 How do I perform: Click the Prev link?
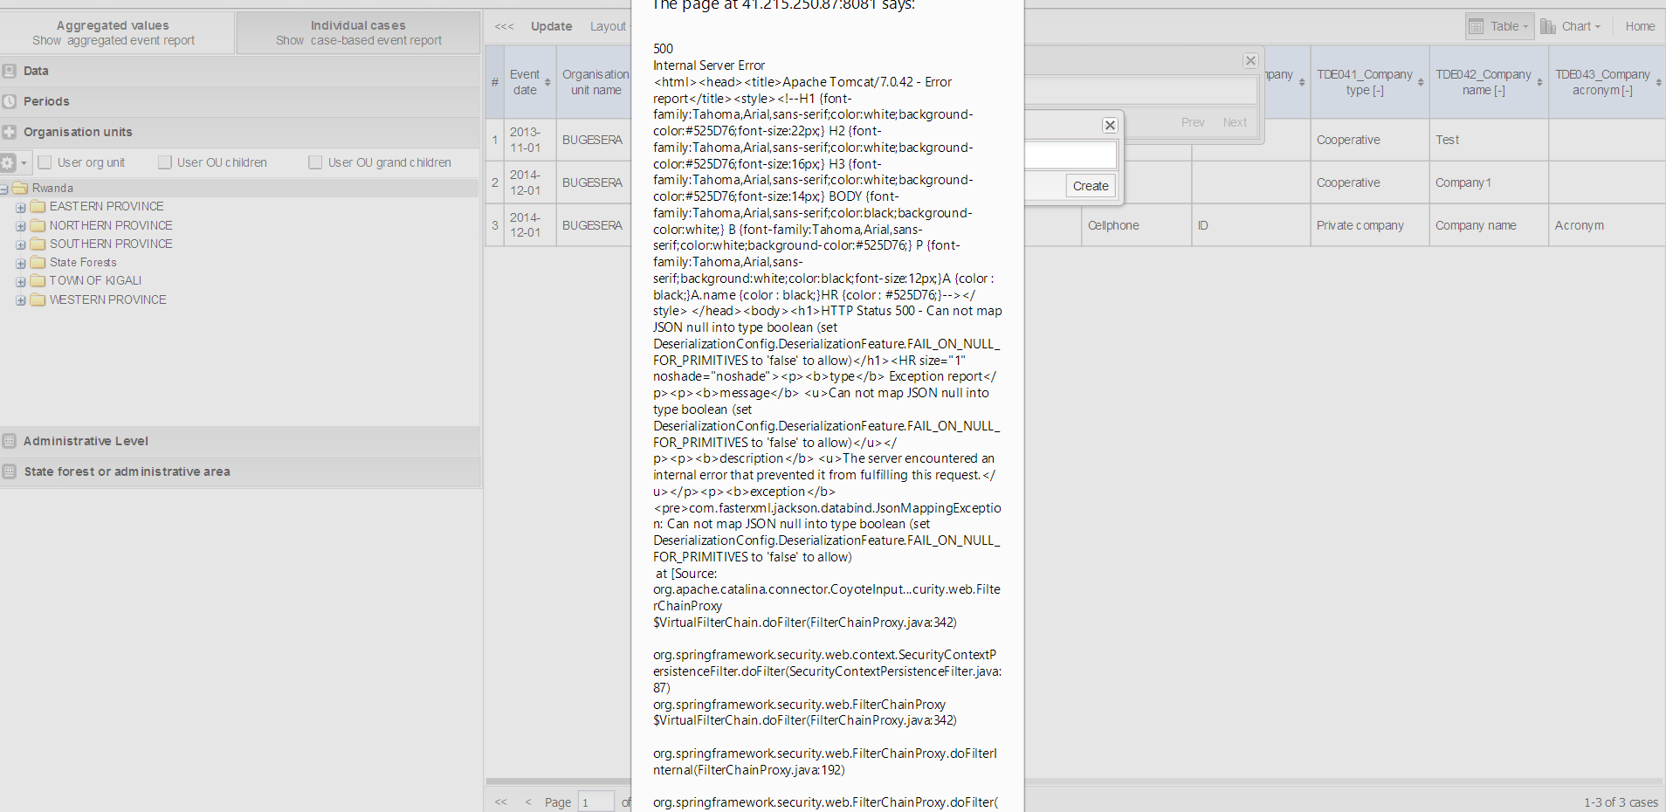[x=1193, y=122]
